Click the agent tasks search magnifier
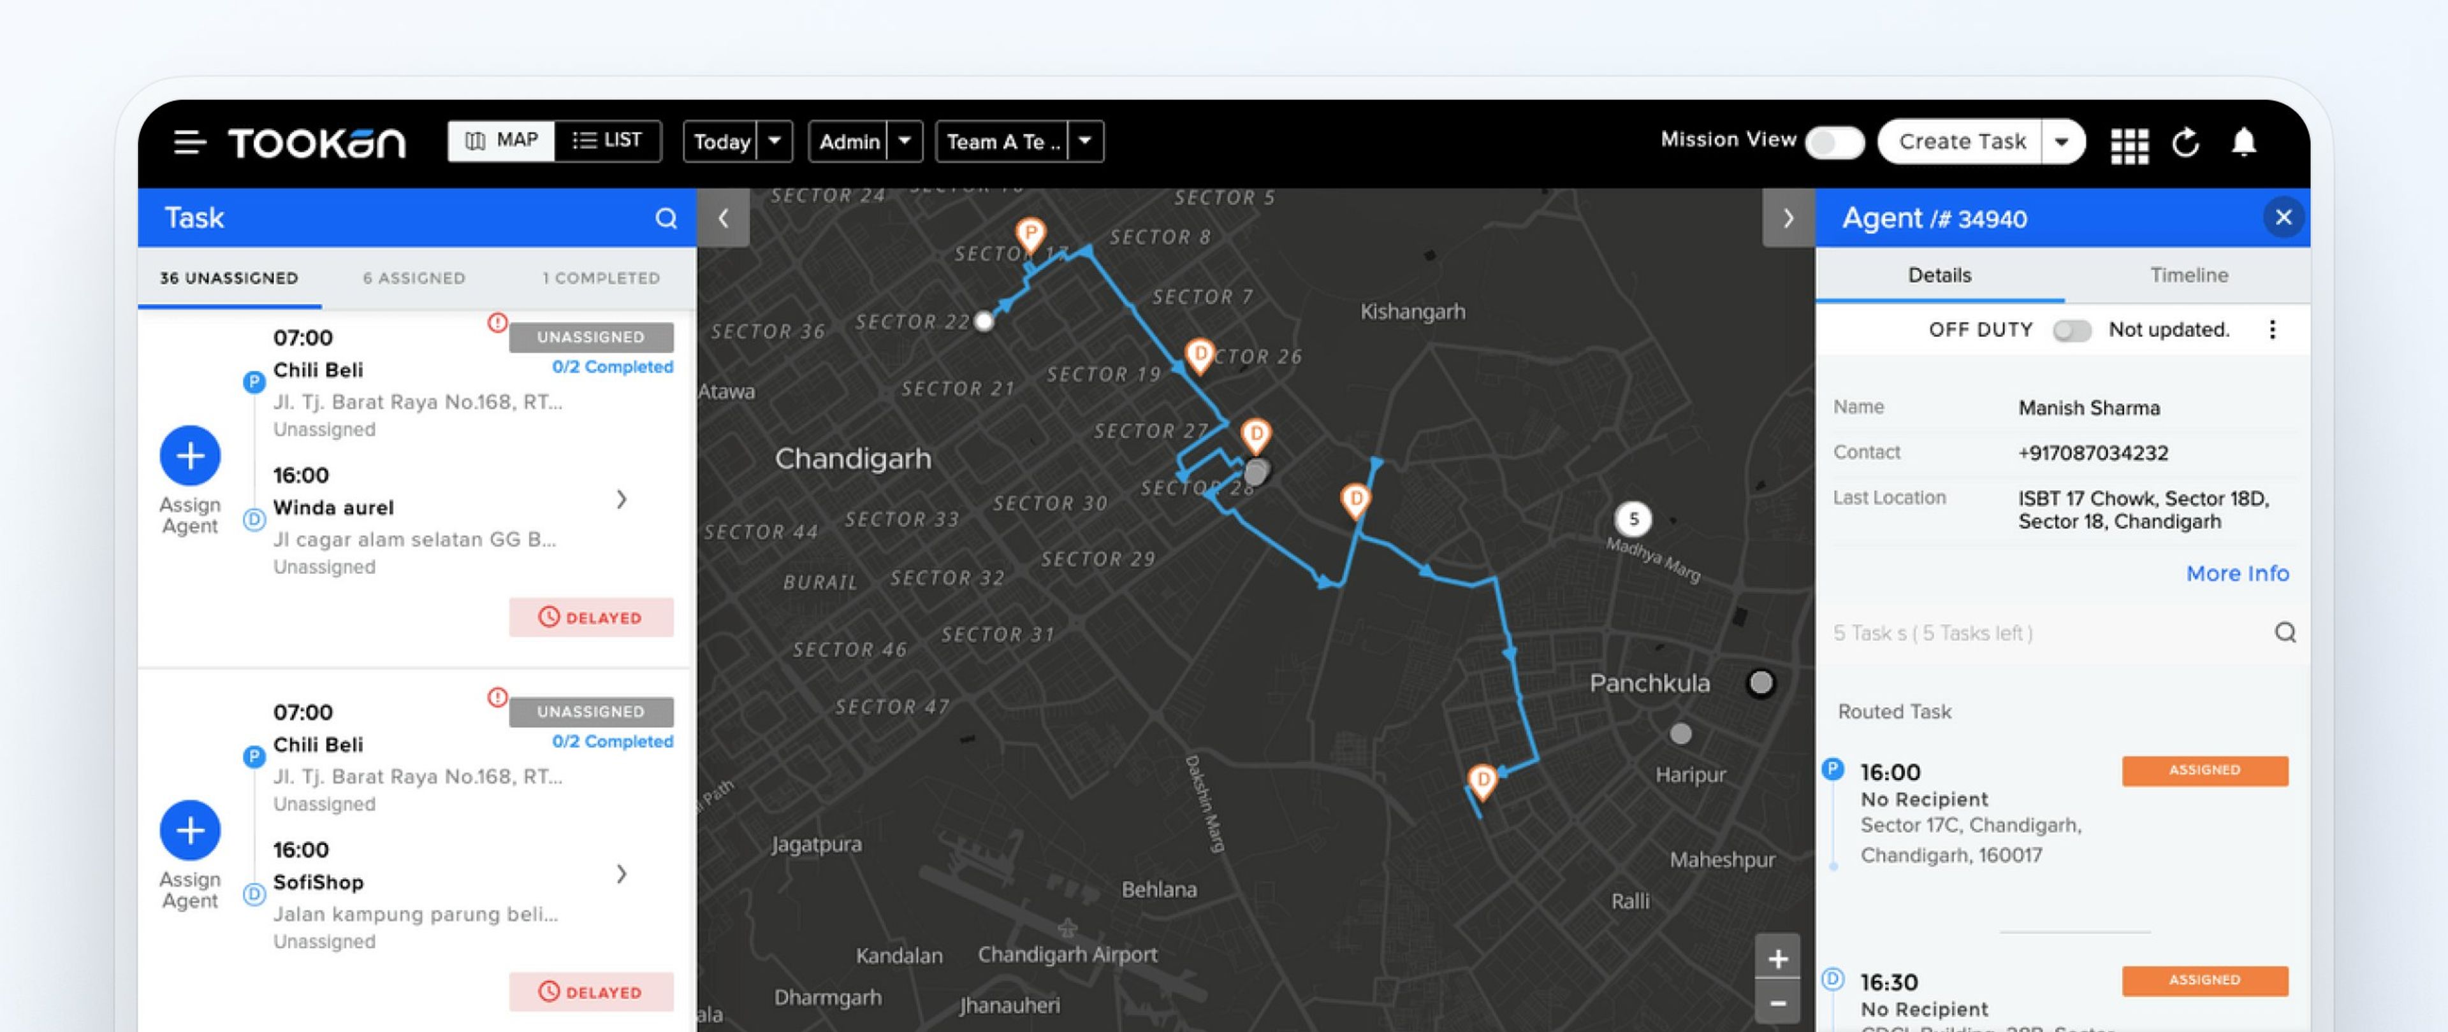Image resolution: width=2448 pixels, height=1032 pixels. [2285, 633]
